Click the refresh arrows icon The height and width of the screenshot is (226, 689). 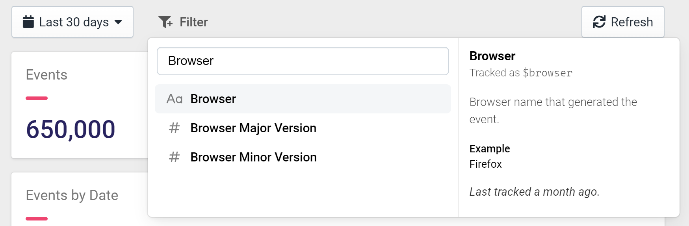[599, 22]
